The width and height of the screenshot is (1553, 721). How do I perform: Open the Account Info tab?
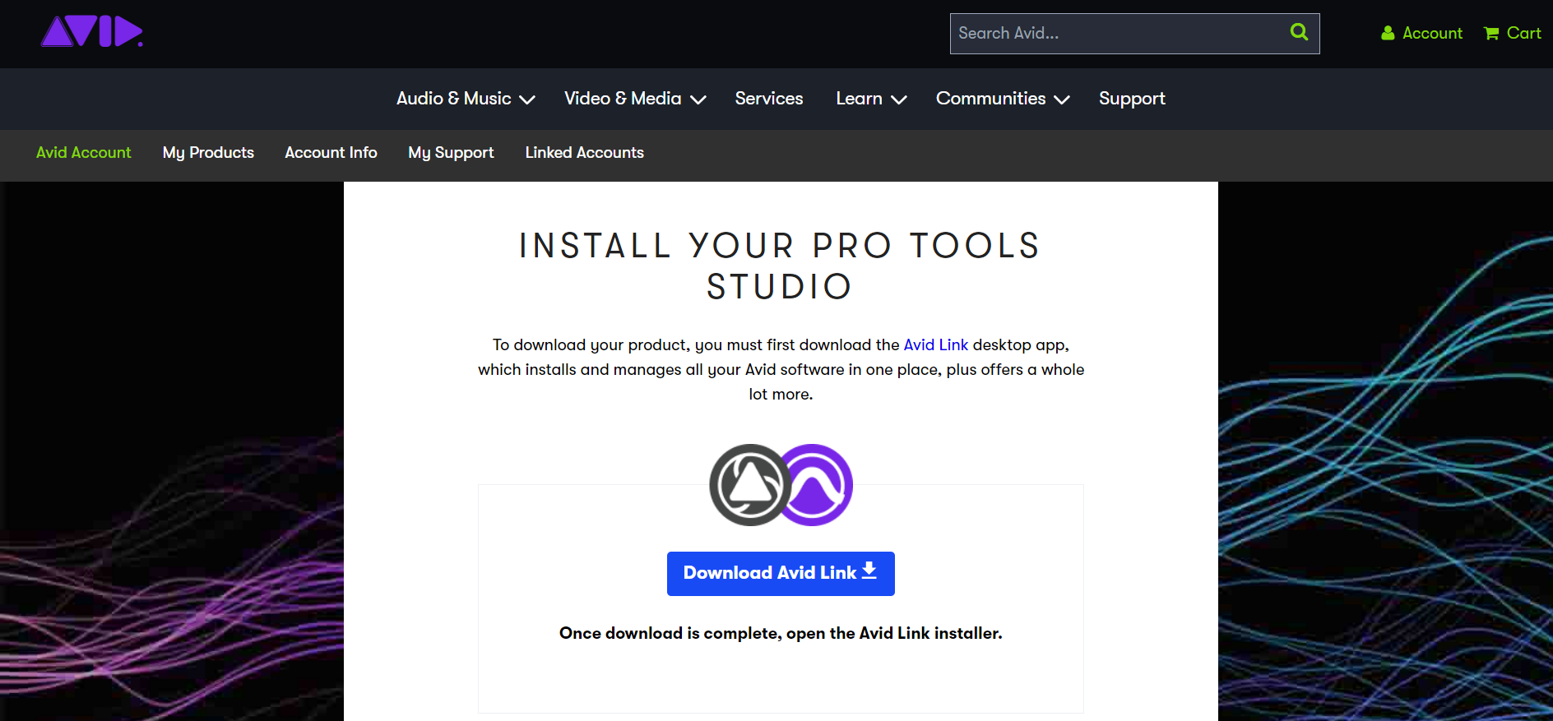(331, 153)
